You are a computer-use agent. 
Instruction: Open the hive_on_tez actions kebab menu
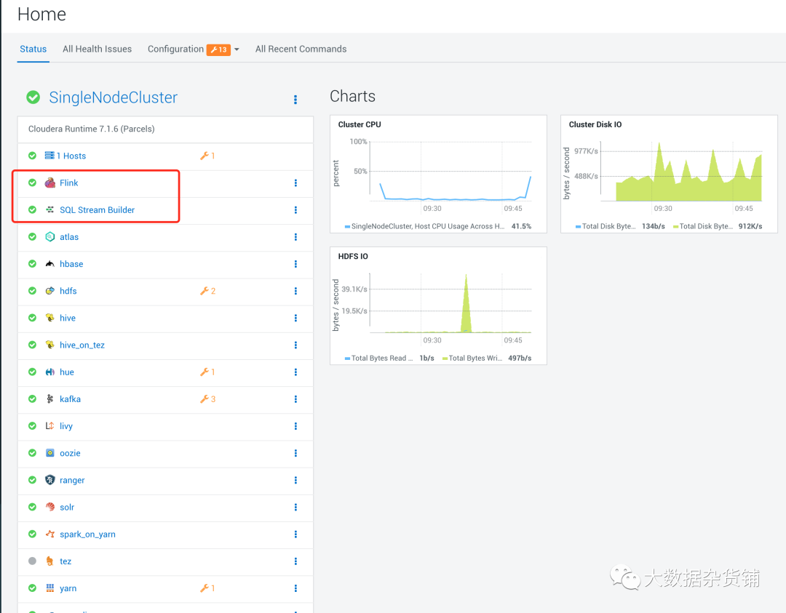(295, 345)
